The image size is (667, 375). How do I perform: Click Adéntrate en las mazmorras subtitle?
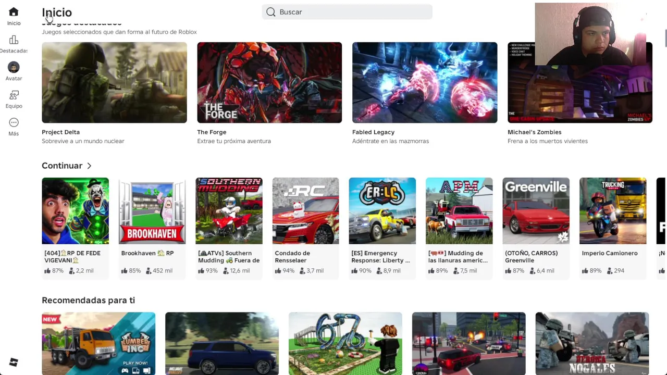[x=390, y=141]
